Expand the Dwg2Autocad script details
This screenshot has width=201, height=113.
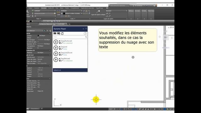pyautogui.click(x=60, y=41)
